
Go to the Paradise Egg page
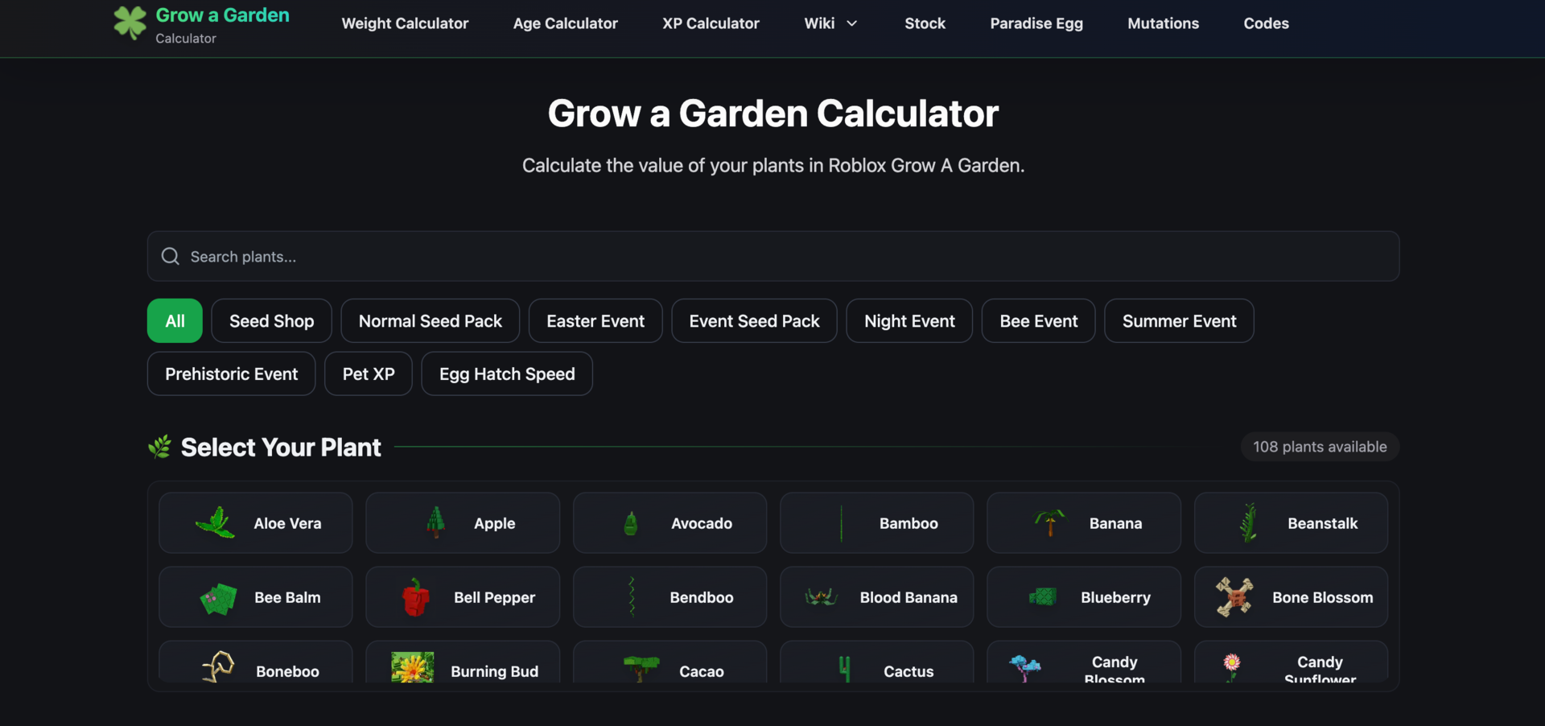pyautogui.click(x=1036, y=23)
